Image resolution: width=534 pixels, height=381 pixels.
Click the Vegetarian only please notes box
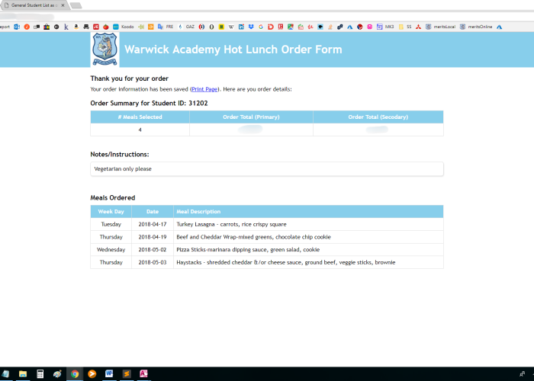point(267,169)
